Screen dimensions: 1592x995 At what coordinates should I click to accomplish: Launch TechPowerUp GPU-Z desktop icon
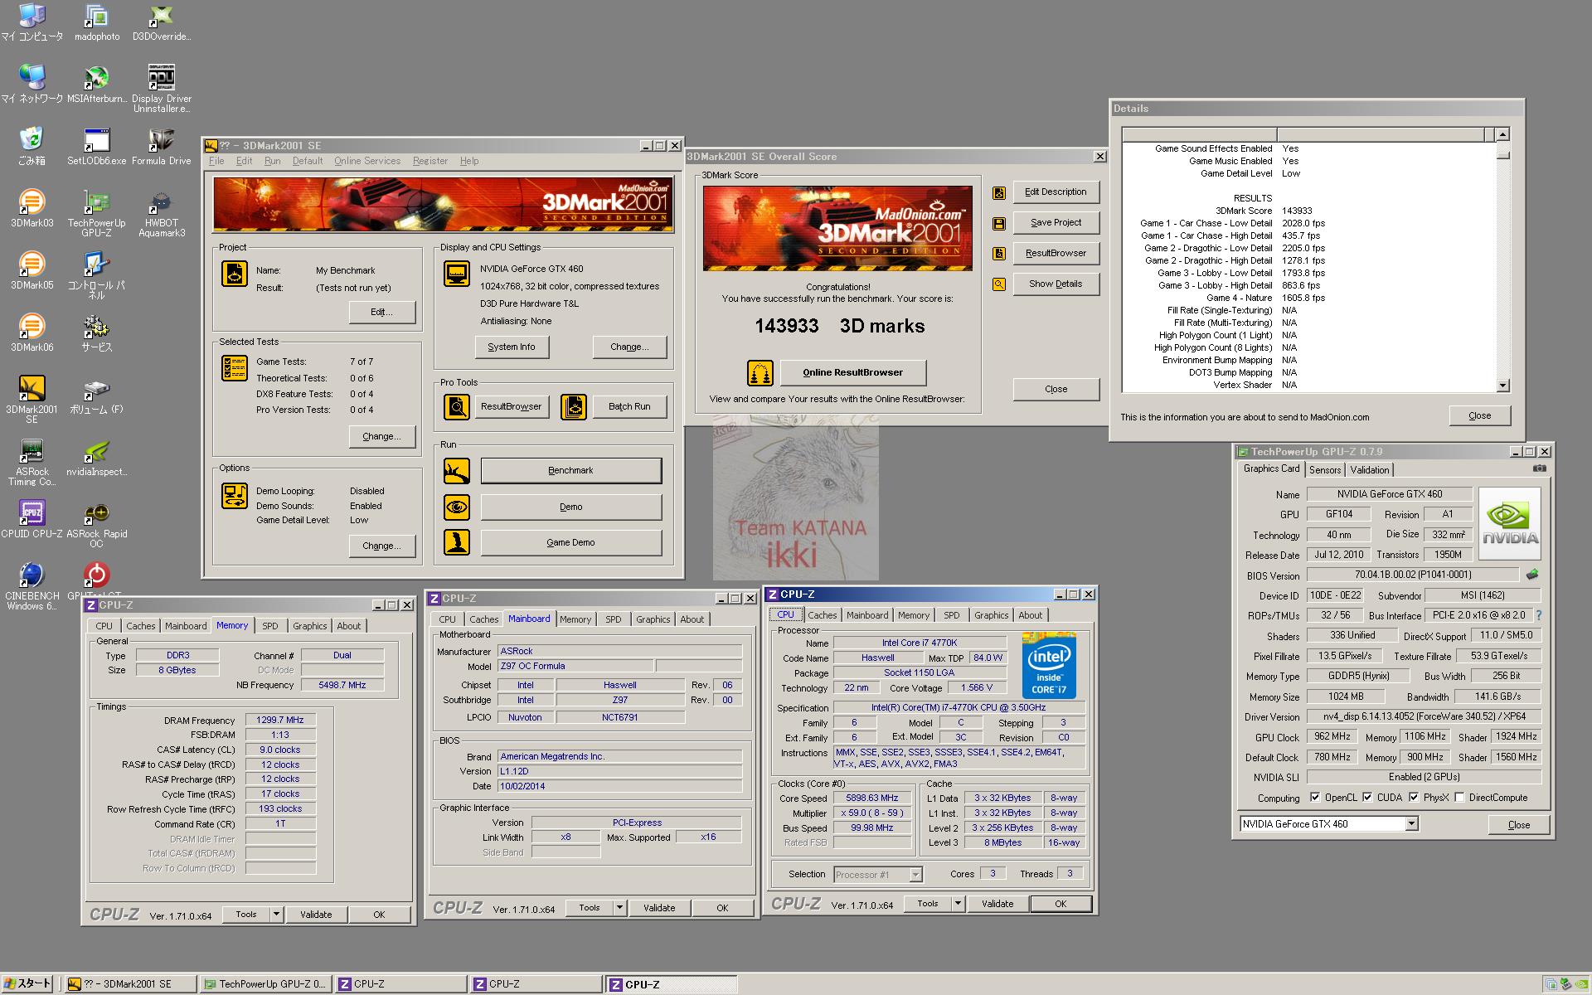96,212
